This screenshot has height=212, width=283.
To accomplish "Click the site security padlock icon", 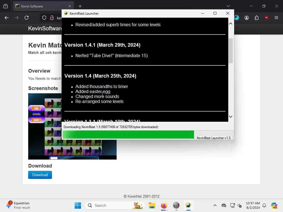I will [52, 18].
